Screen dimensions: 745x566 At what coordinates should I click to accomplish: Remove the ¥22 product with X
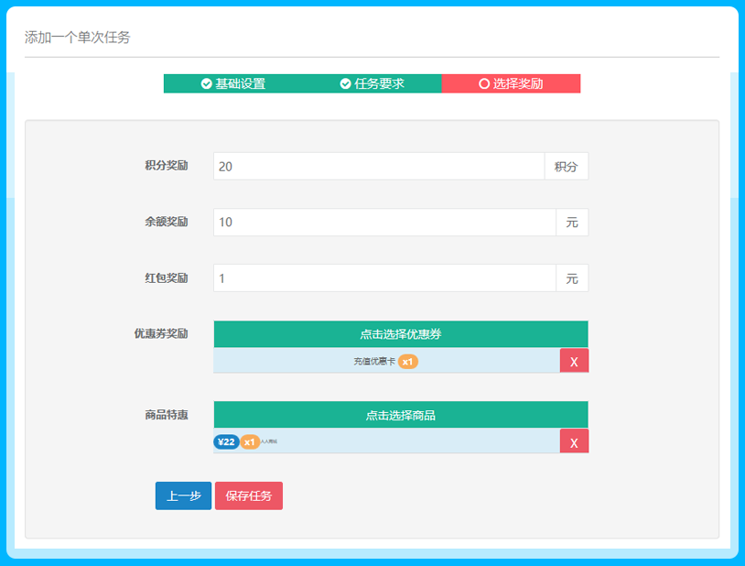click(x=574, y=441)
